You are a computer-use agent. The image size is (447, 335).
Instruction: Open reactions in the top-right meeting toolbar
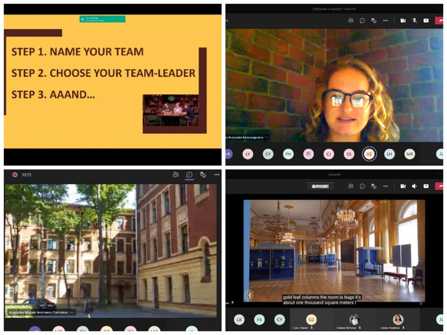pyautogui.click(x=374, y=20)
